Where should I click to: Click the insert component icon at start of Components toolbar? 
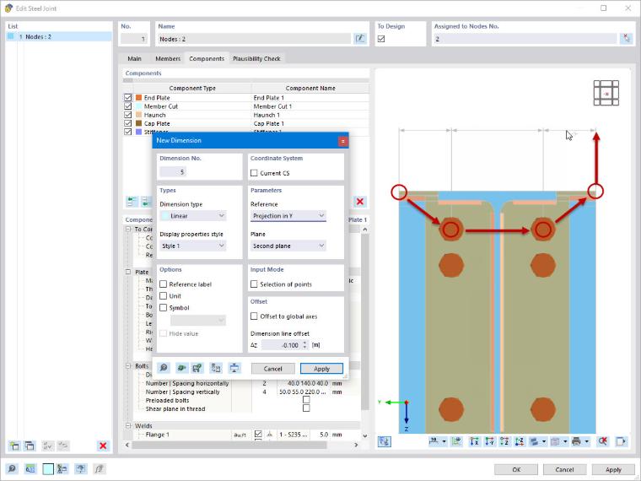(132, 202)
